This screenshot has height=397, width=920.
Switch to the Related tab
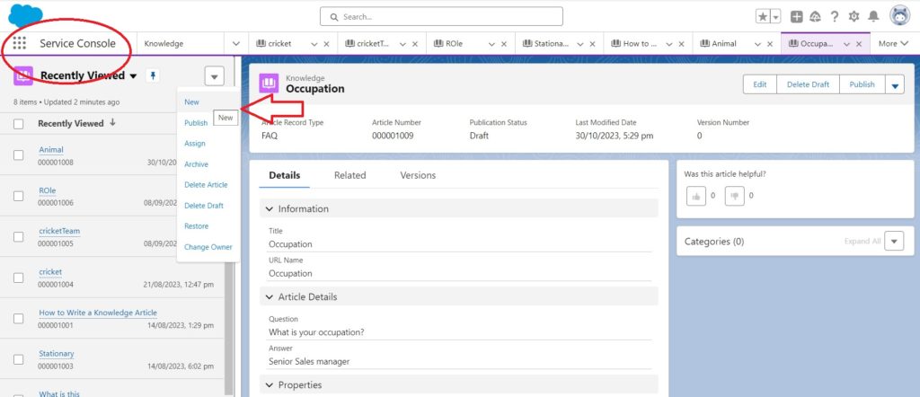coord(349,175)
